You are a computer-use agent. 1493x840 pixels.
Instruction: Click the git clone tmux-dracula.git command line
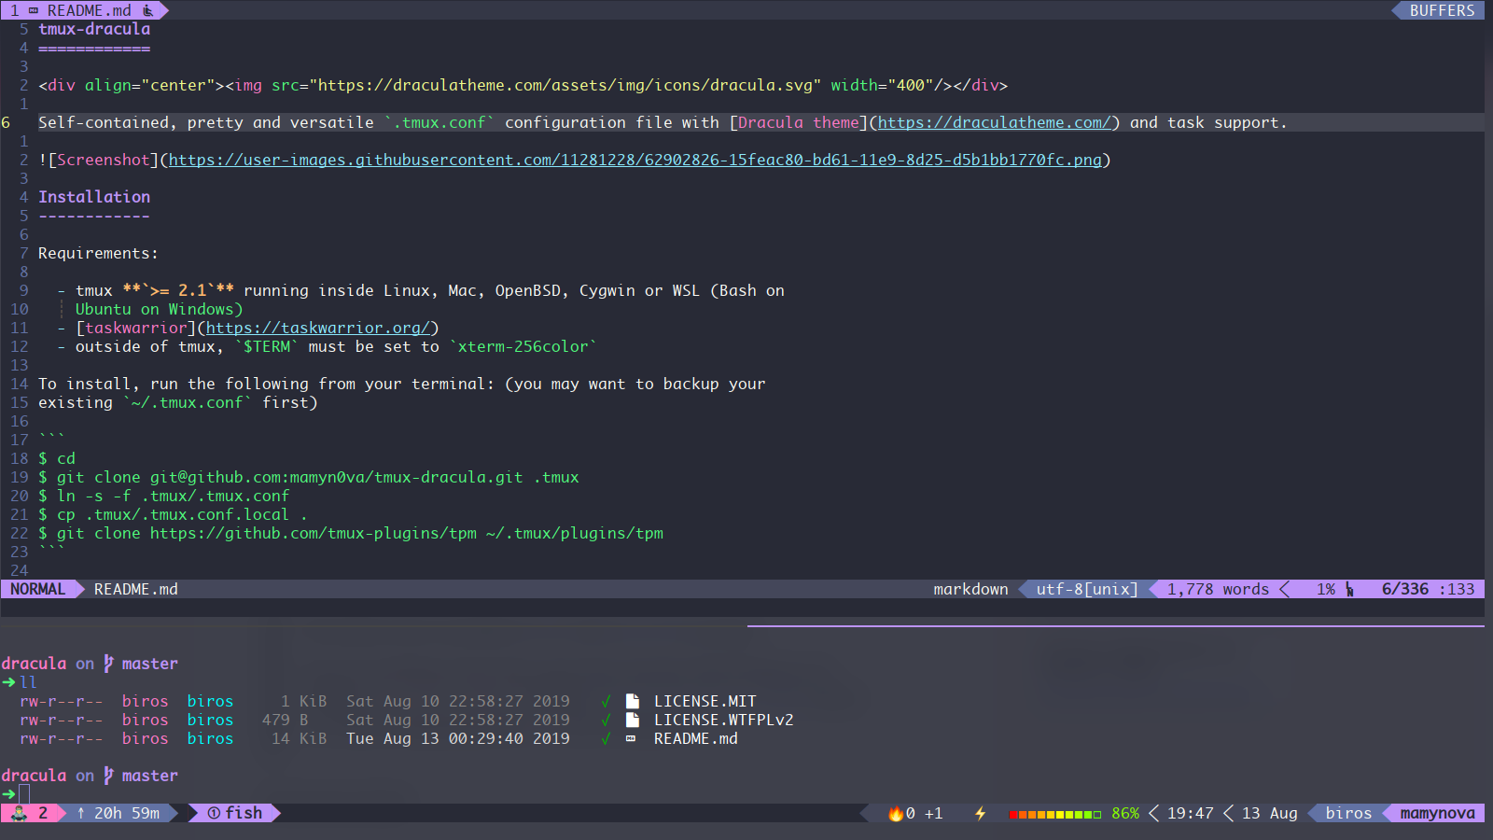pos(308,477)
